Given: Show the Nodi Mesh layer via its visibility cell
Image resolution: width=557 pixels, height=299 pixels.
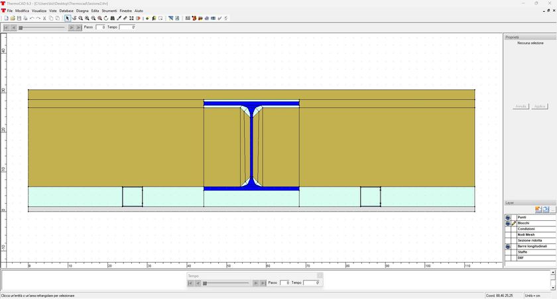Looking at the screenshot, I should pos(508,235).
